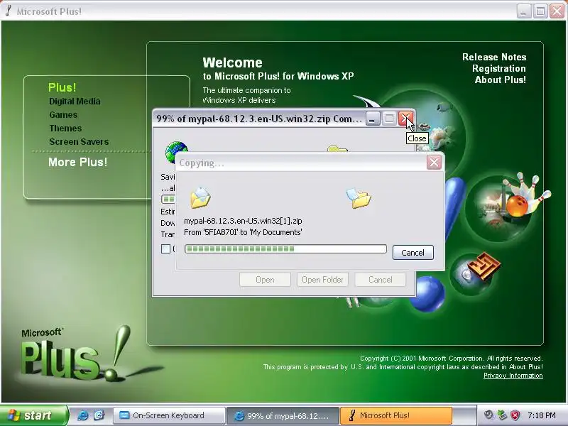
Task: Minimize the mypal download window
Action: tap(373, 119)
